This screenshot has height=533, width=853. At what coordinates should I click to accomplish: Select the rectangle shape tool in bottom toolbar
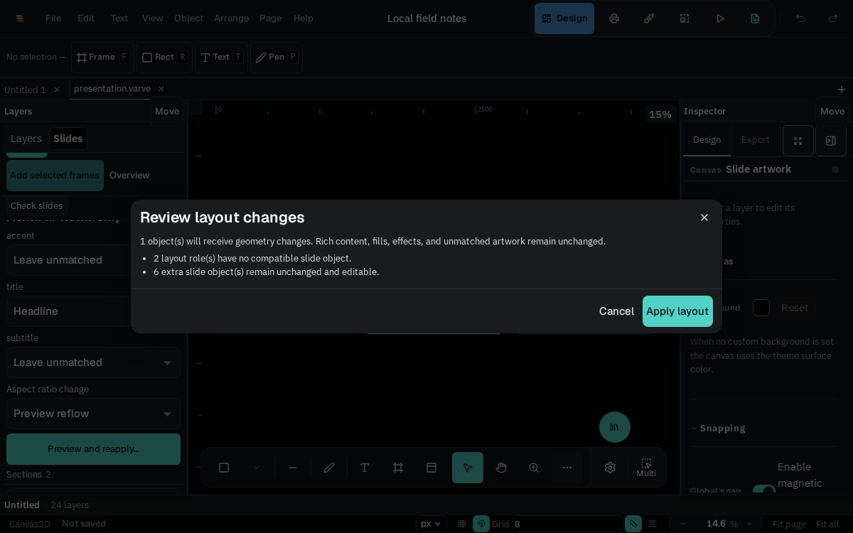coord(224,468)
